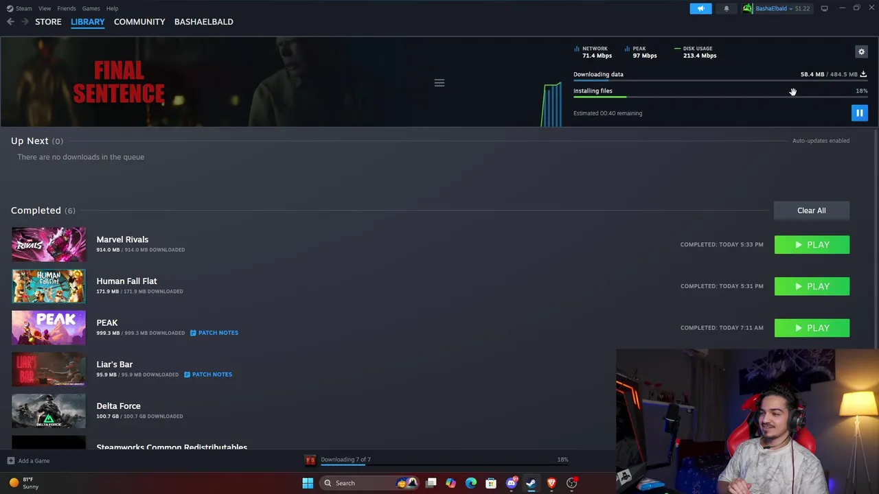Go forward with the right arrow
The height and width of the screenshot is (494, 879).
(x=25, y=22)
